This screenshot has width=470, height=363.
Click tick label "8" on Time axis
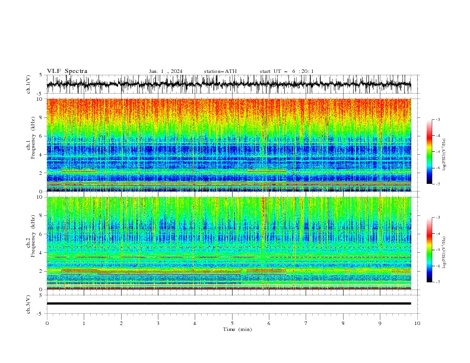[x=343, y=323]
